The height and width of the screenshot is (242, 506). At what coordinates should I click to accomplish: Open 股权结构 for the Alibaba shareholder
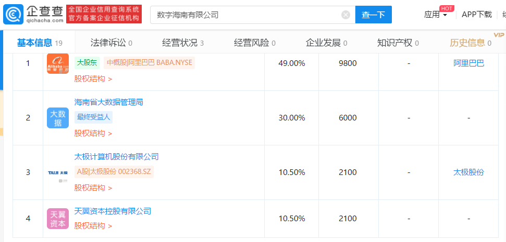coord(93,79)
